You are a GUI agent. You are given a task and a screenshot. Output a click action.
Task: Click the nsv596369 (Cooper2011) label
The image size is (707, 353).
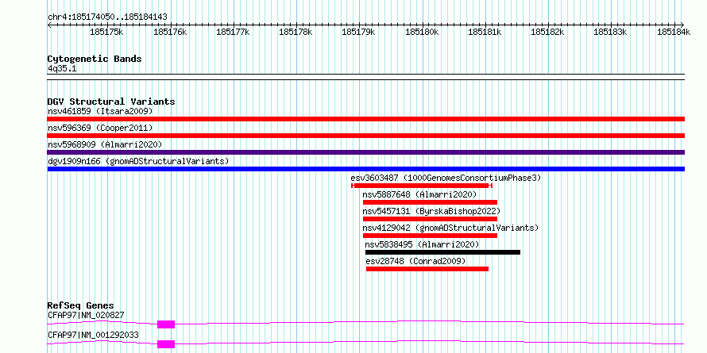pos(100,128)
